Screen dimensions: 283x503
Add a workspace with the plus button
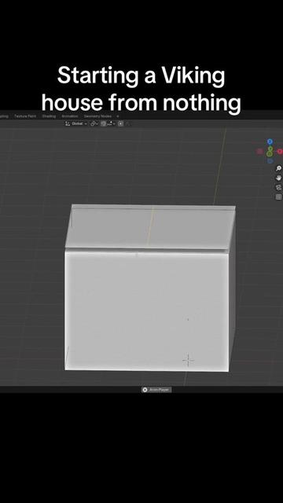118,116
